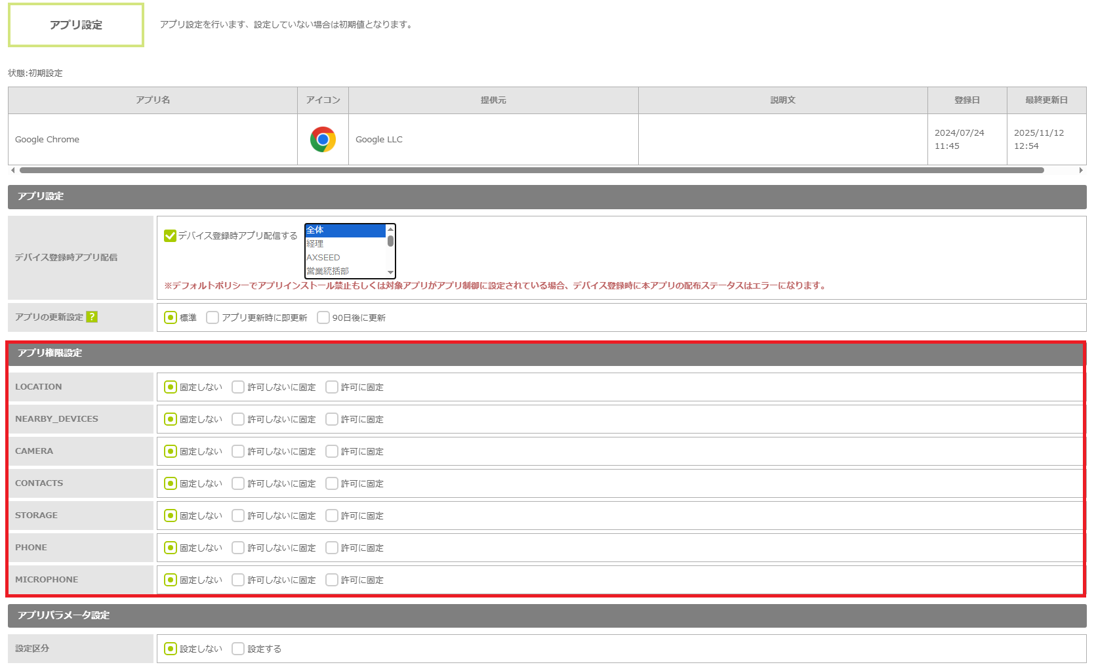This screenshot has width=1096, height=669.
Task: Set MICROPHONE to 許可に固定
Action: (x=332, y=580)
